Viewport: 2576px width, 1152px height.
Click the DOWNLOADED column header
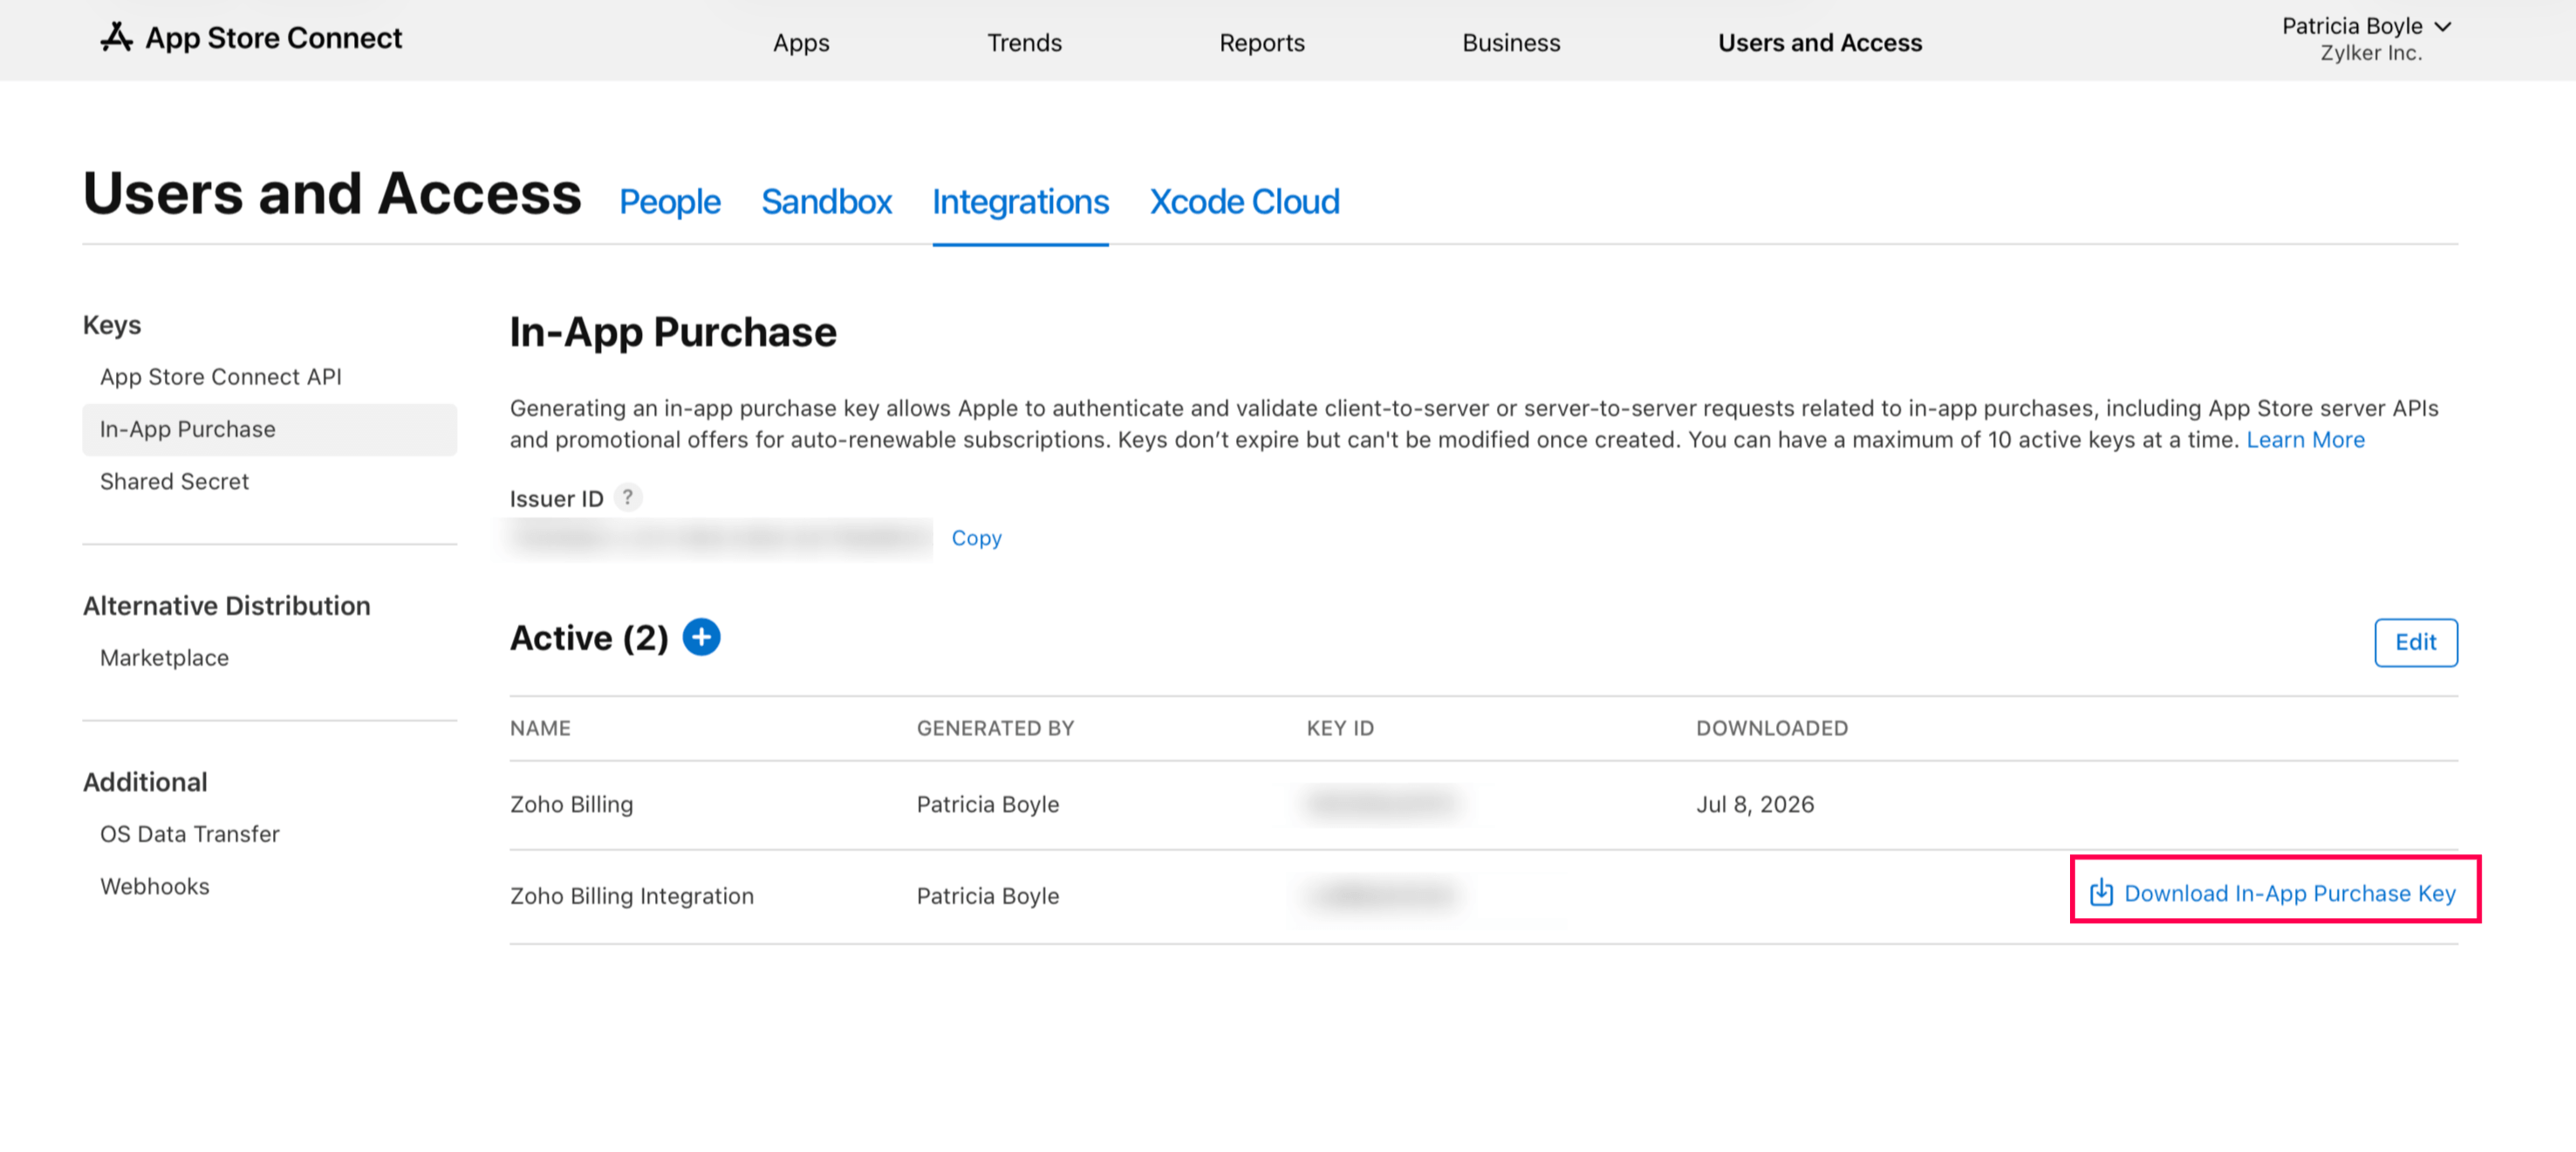tap(1771, 728)
